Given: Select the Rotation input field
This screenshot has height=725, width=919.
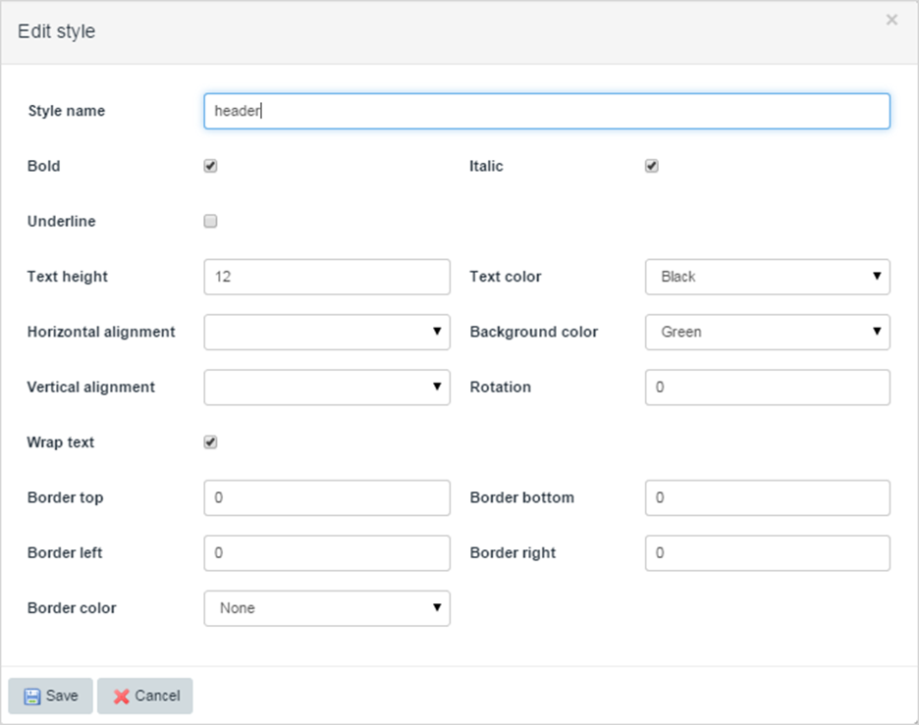Looking at the screenshot, I should pyautogui.click(x=767, y=387).
